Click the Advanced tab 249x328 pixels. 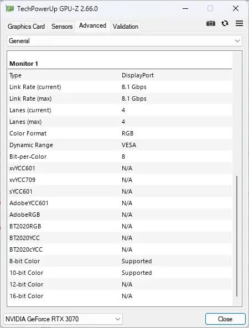[x=92, y=26]
